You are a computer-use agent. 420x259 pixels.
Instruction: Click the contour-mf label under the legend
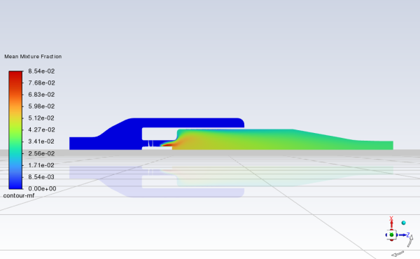coord(19,195)
